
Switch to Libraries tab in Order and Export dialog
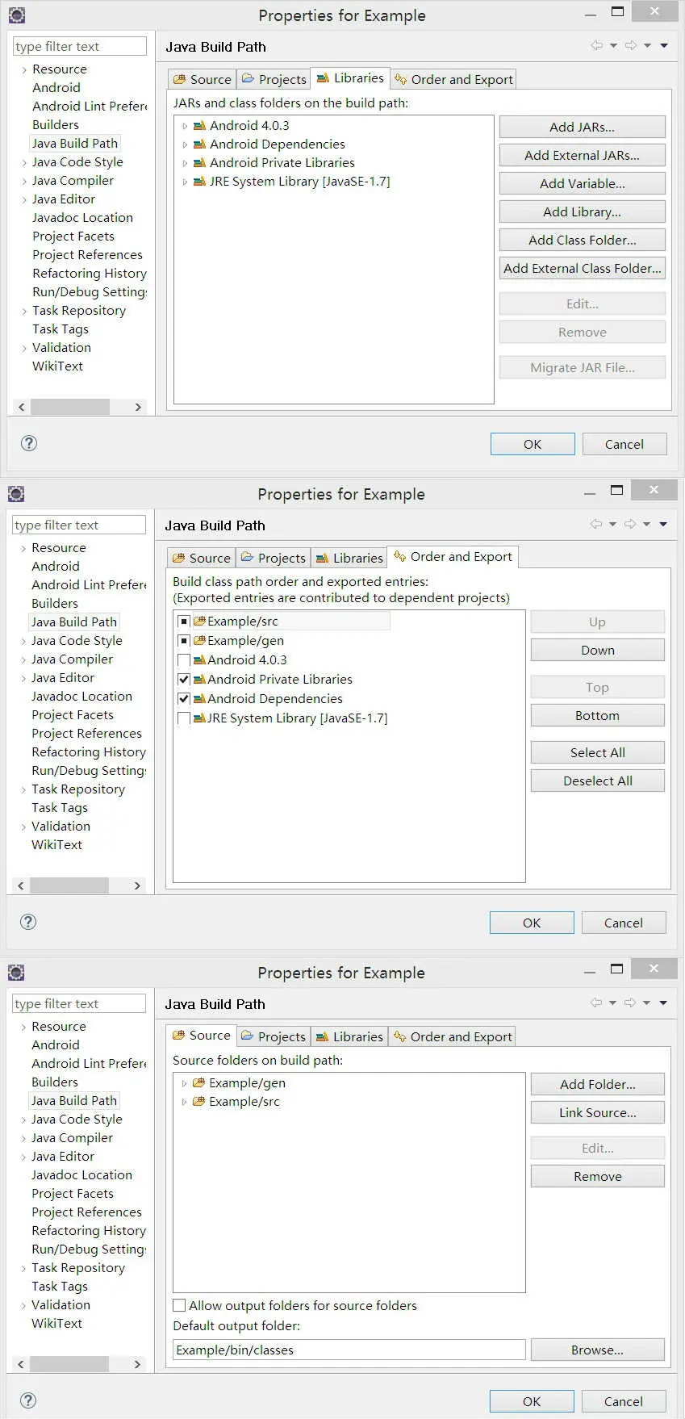[349, 558]
